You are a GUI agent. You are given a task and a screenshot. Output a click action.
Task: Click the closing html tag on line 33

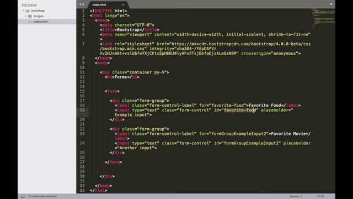coord(98,191)
